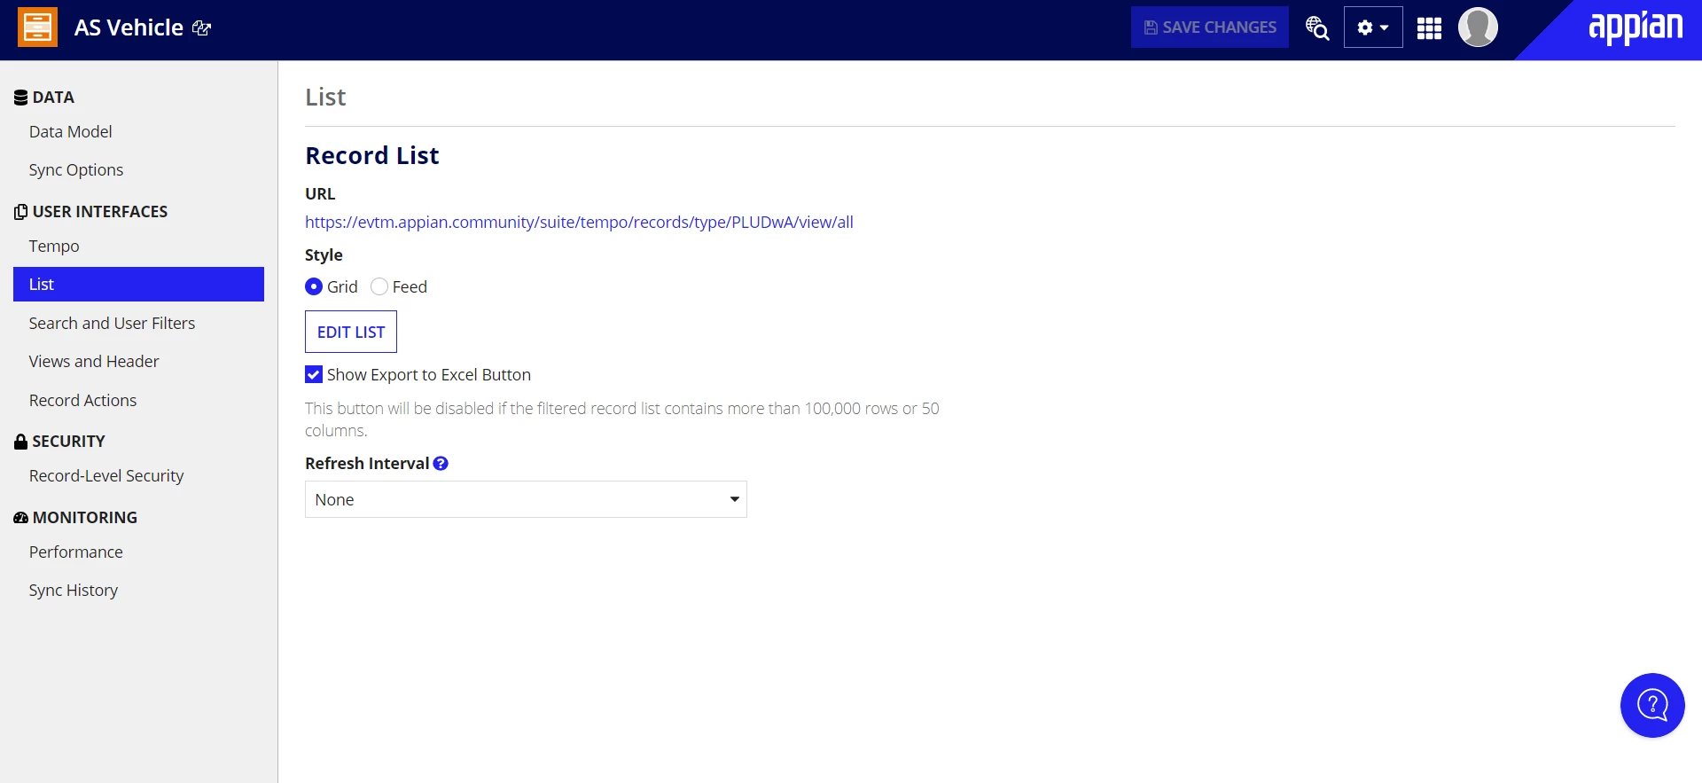The height and width of the screenshot is (783, 1702).
Task: Open the settings gear dropdown menu
Action: point(1373,27)
